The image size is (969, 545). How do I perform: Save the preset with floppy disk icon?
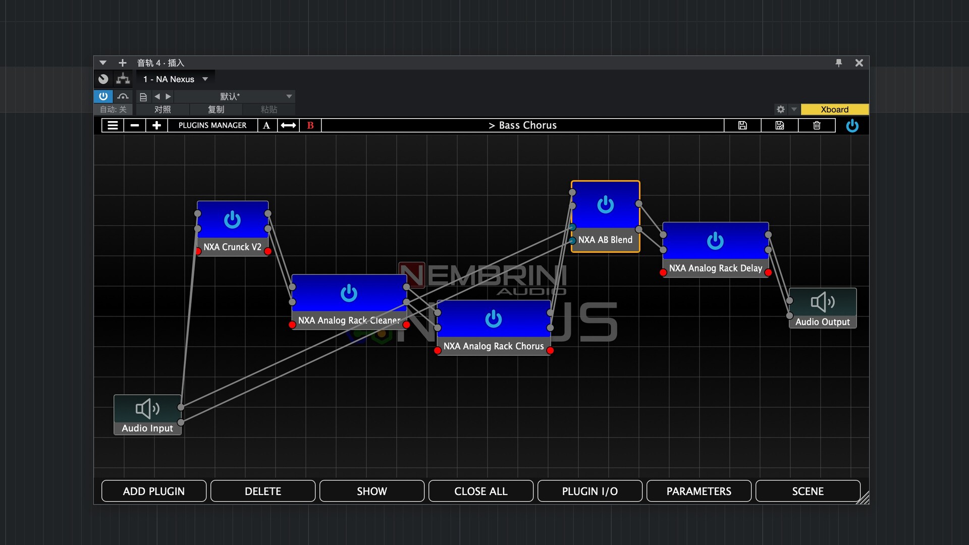[x=742, y=126]
